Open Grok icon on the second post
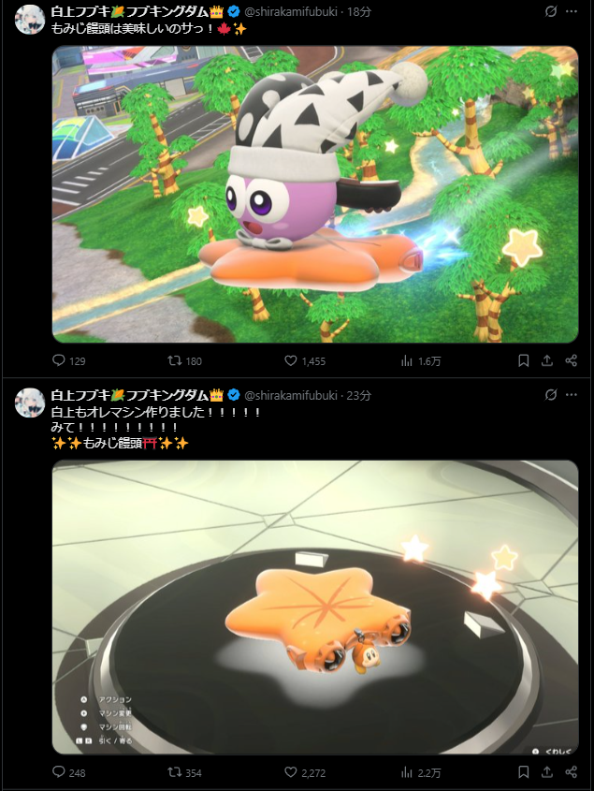 (x=551, y=394)
